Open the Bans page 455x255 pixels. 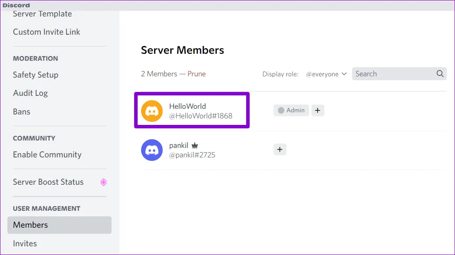point(22,112)
